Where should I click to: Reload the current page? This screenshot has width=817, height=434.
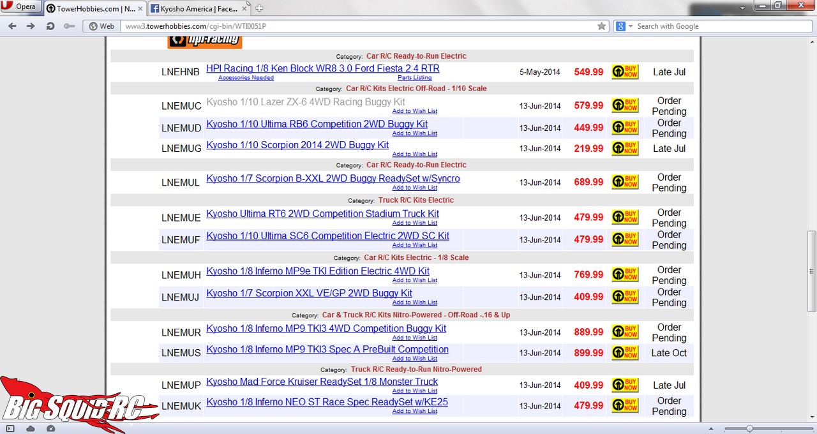(50, 26)
